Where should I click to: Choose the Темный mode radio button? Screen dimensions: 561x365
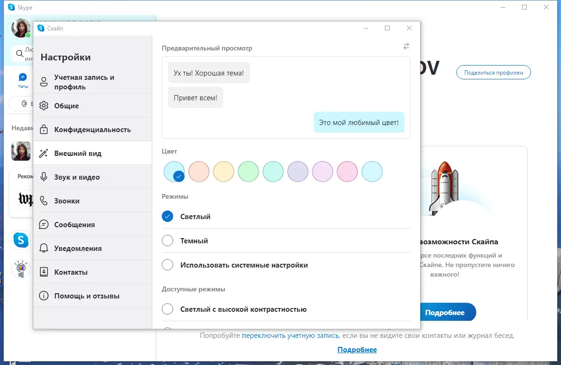tap(167, 240)
